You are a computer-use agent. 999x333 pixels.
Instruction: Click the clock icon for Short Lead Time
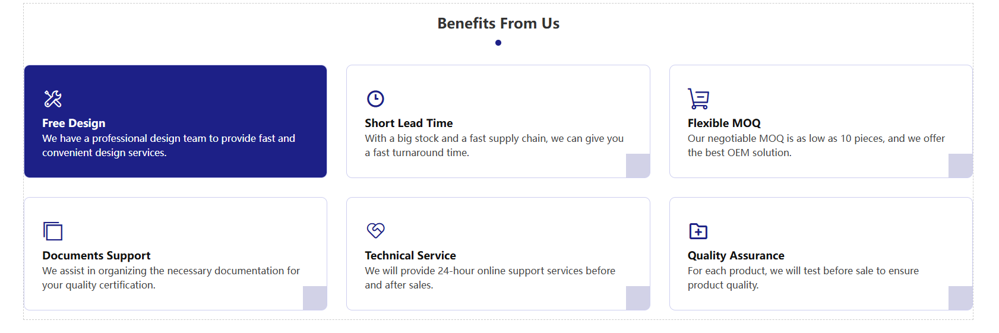pos(375,99)
